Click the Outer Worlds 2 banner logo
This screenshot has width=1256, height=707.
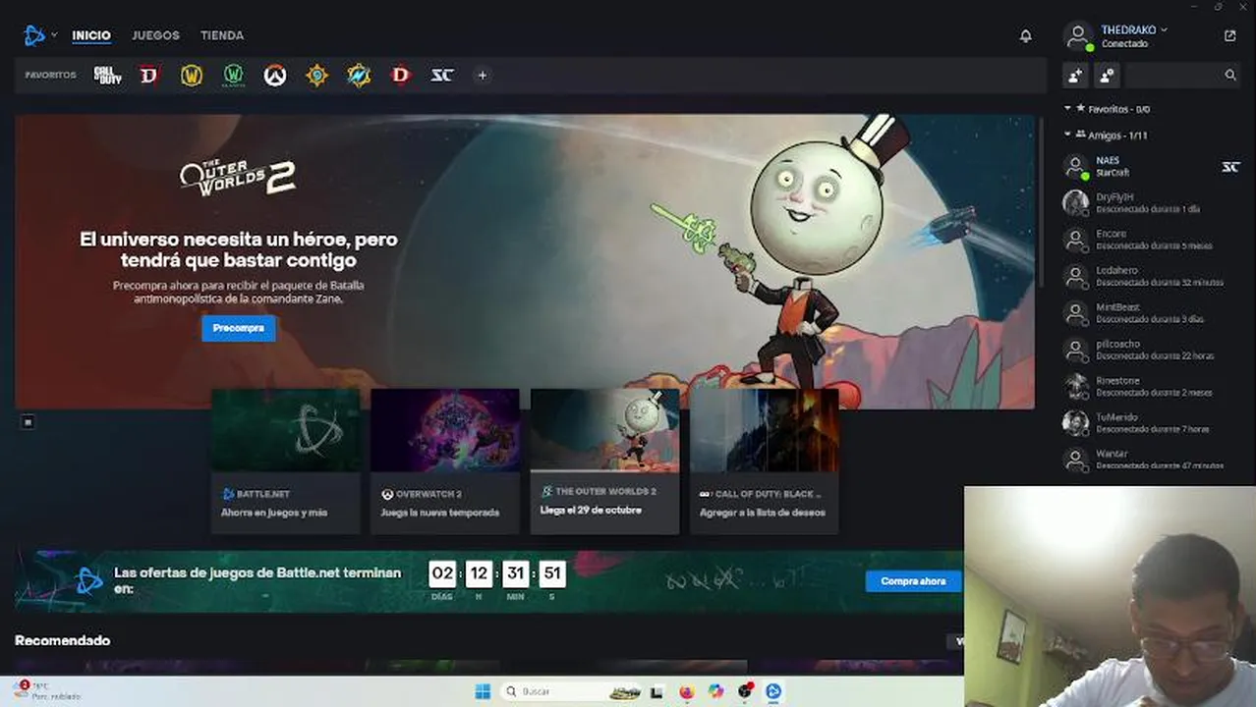(237, 176)
